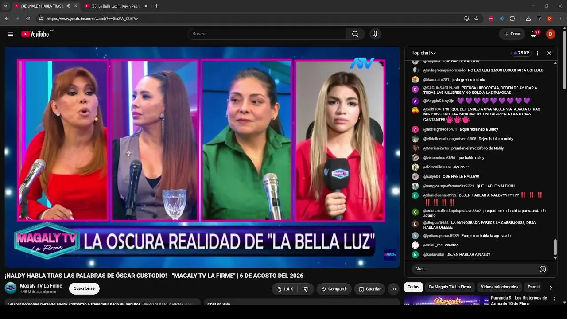Screen dimensions: 567x319
Task: Open the Top chat mode dropdown
Action: [x=423, y=53]
